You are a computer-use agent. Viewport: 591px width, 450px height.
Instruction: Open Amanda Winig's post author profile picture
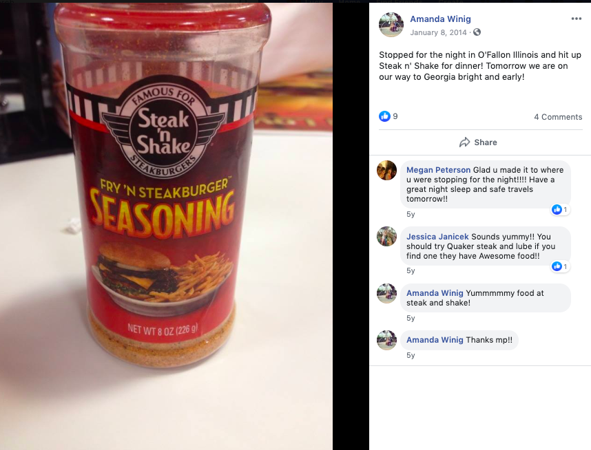click(x=391, y=25)
